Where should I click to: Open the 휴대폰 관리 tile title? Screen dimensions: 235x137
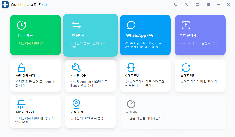point(79,35)
